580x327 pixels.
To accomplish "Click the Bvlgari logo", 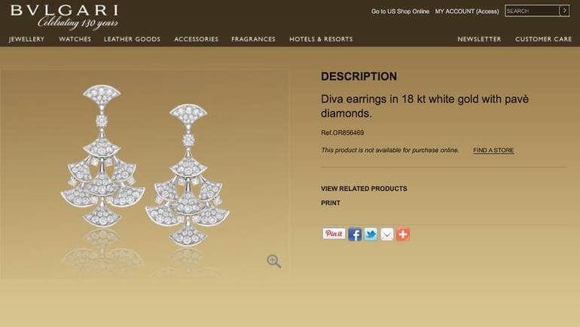I will pos(64,17).
